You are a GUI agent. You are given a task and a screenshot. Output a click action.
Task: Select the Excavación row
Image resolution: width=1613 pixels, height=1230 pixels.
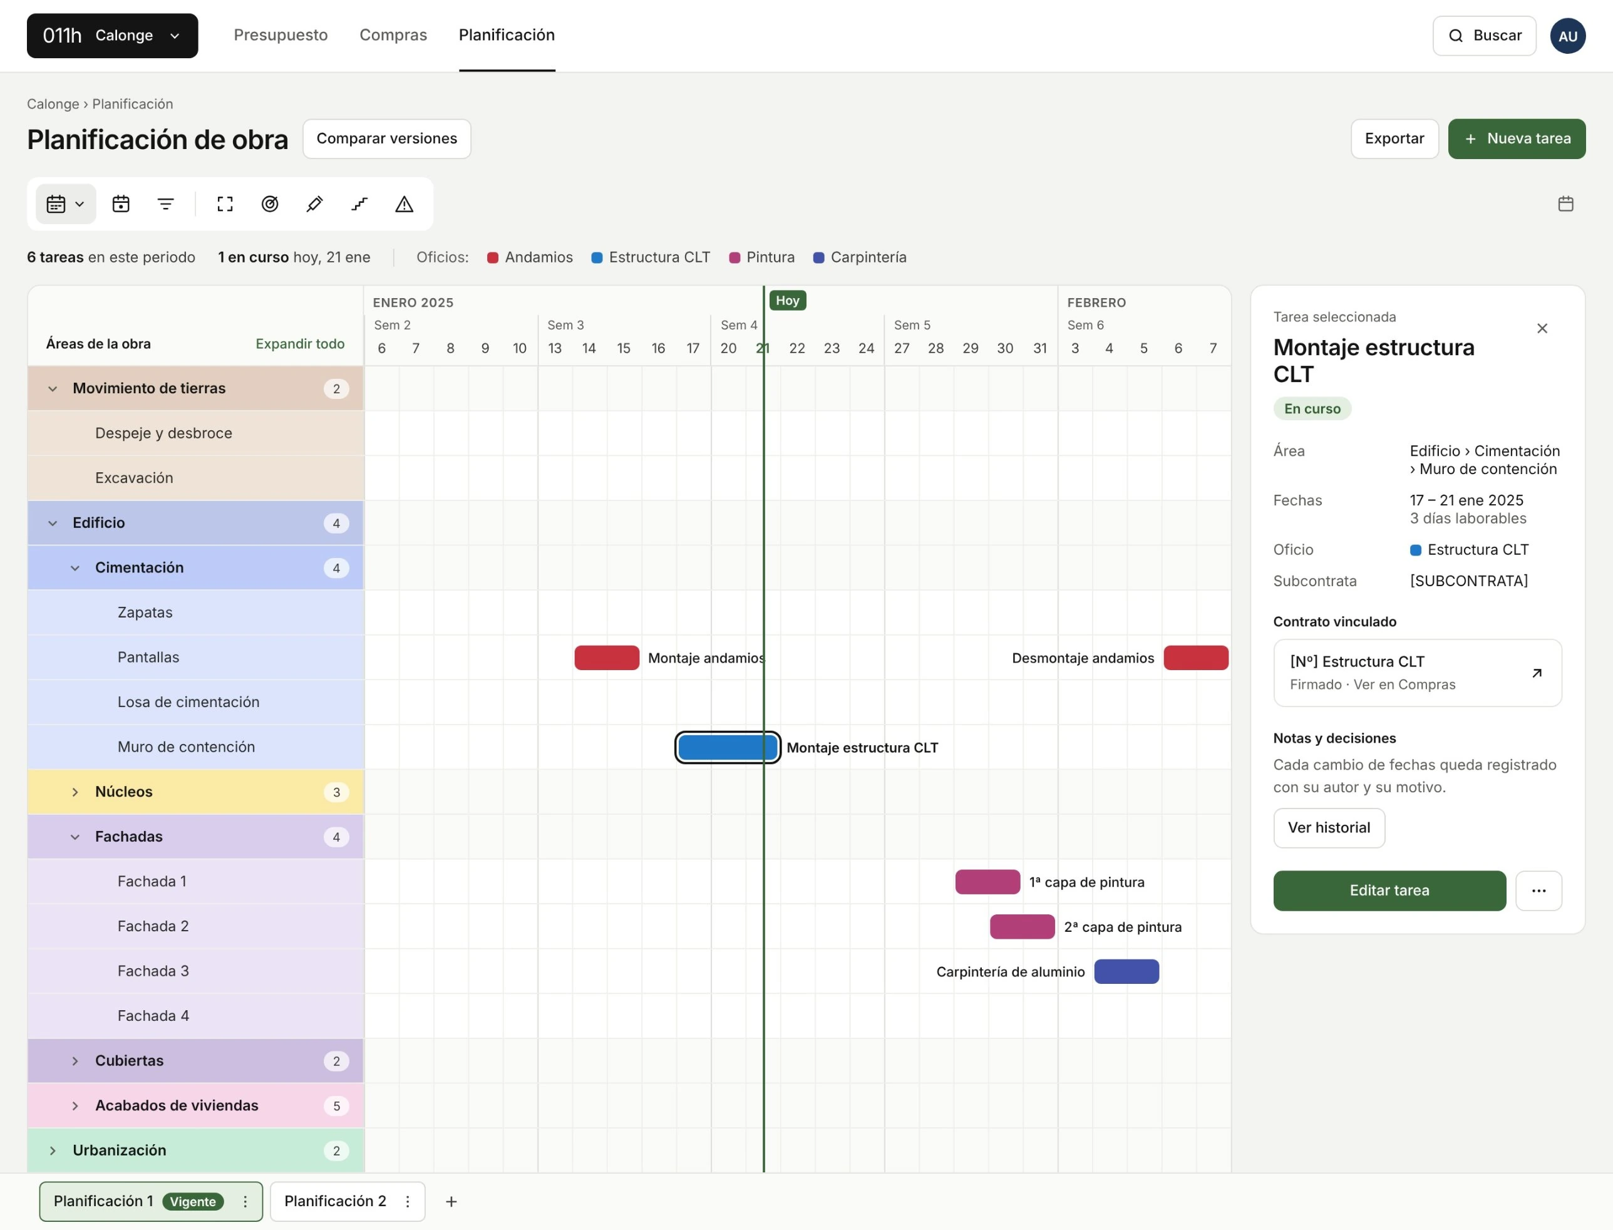[x=195, y=478]
